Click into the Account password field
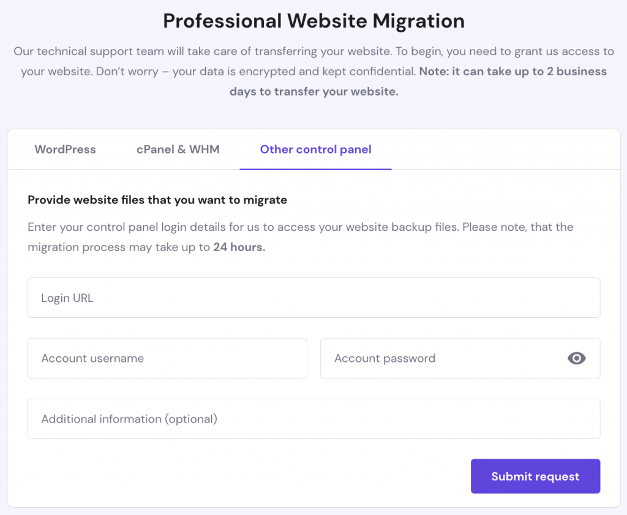 coord(441,358)
